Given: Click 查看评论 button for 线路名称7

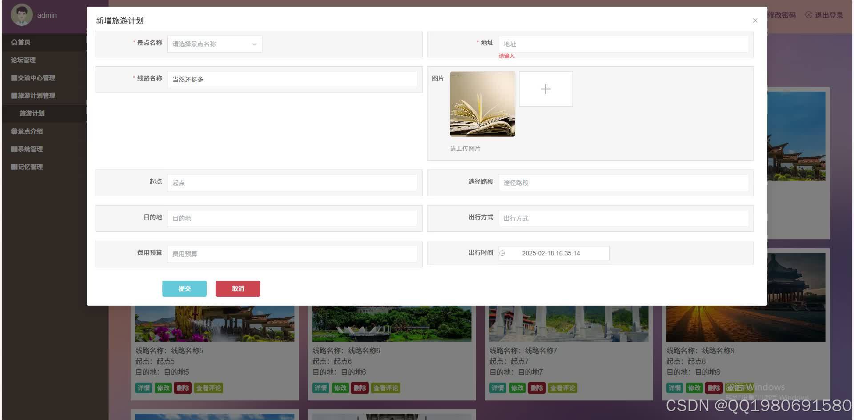Looking at the screenshot, I should click(563, 388).
